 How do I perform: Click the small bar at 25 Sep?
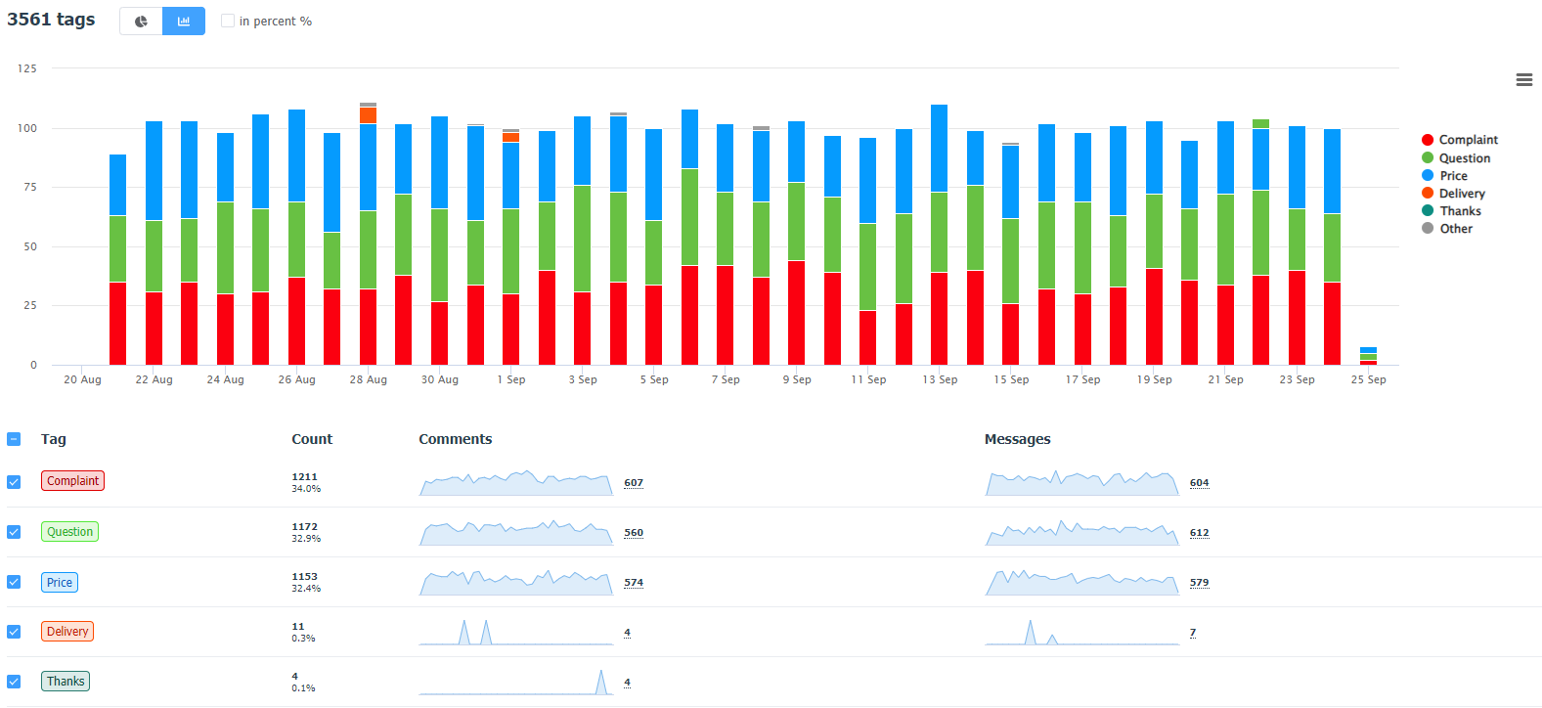[1368, 356]
